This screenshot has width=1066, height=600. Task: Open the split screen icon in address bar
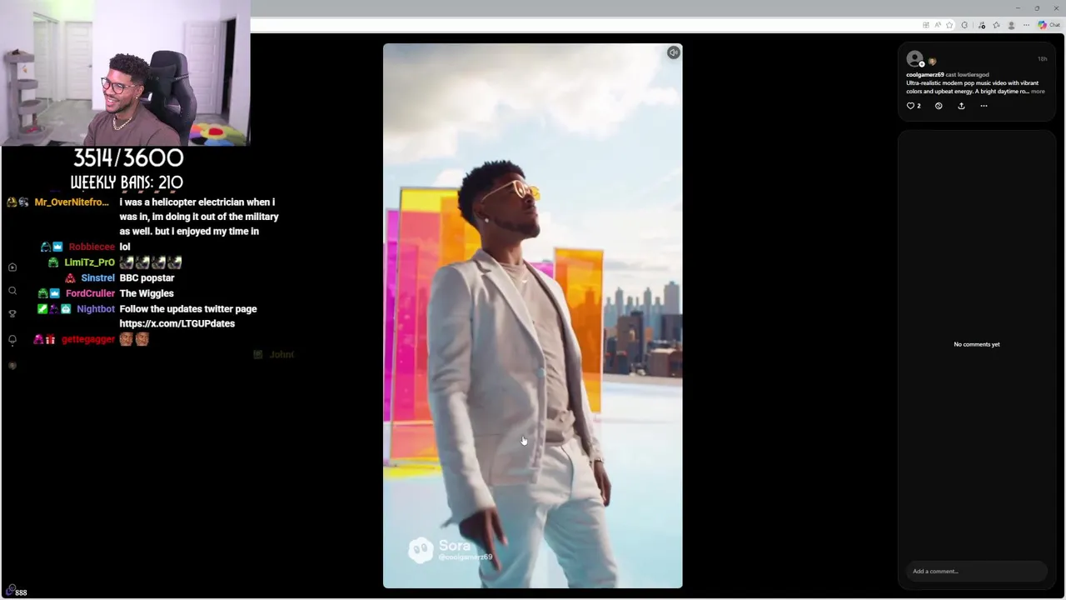(926, 25)
